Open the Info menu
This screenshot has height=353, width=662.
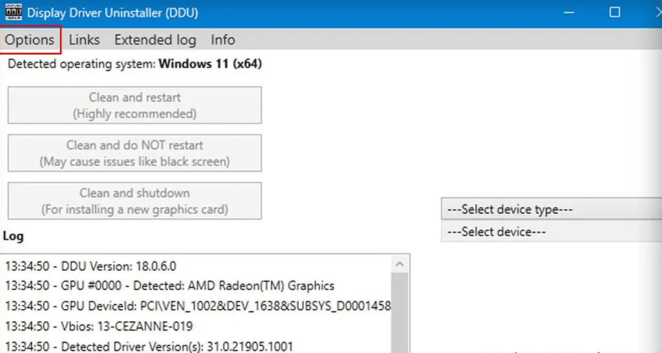tap(223, 40)
